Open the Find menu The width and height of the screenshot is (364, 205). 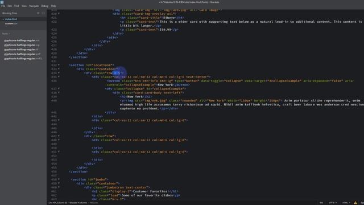click(x=16, y=6)
